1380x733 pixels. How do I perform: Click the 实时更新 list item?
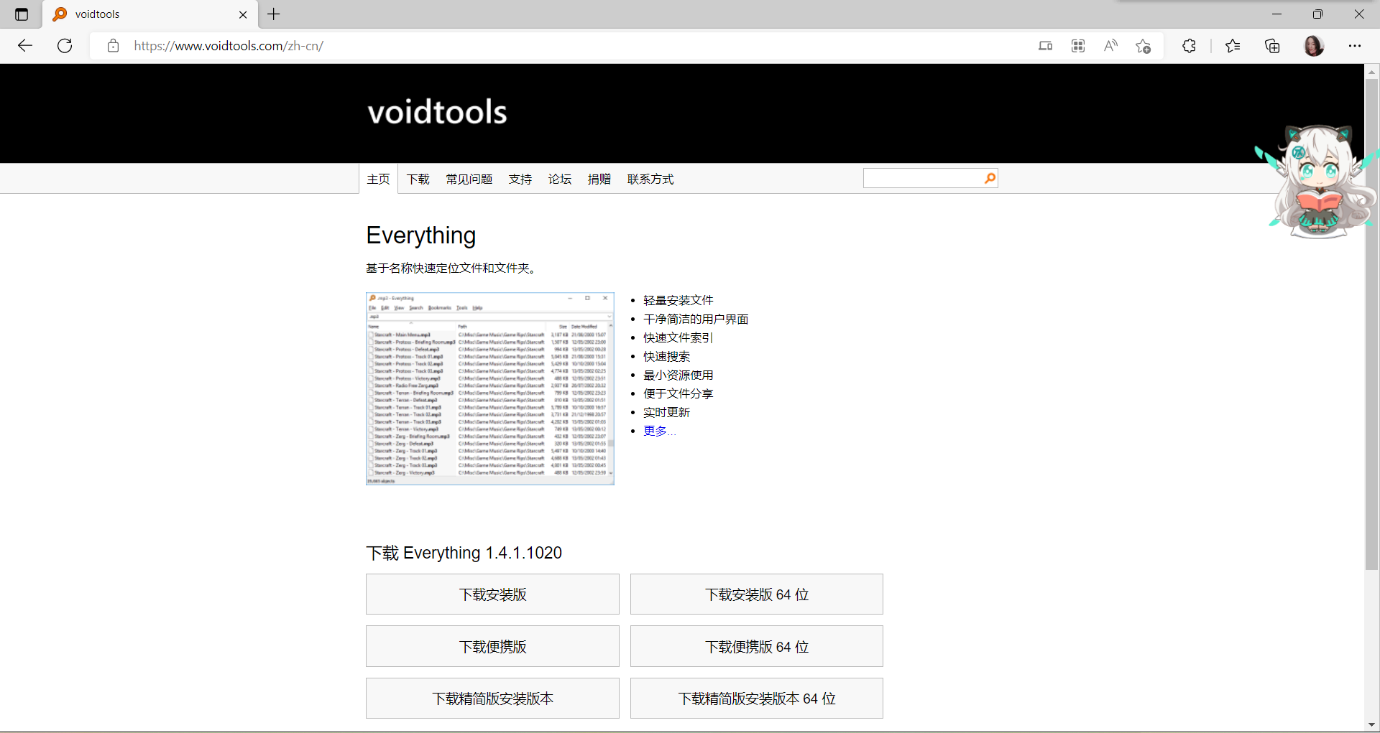(x=667, y=412)
